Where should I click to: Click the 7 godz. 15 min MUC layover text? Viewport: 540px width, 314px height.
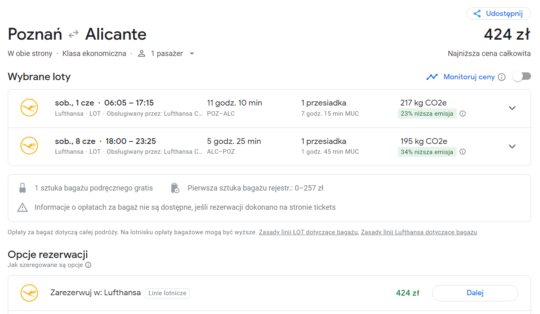pos(330,114)
